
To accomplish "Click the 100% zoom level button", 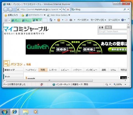I will pyautogui.click(x=118, y=84).
